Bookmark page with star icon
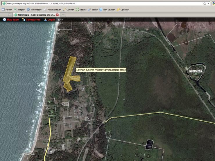 pyautogui.click(x=205, y=3)
